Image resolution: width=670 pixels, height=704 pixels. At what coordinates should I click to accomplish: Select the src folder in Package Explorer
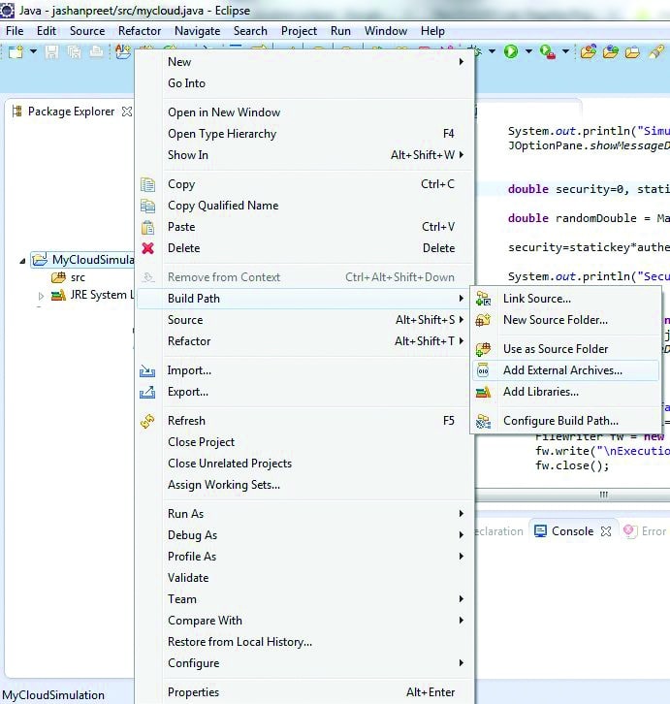(x=78, y=278)
